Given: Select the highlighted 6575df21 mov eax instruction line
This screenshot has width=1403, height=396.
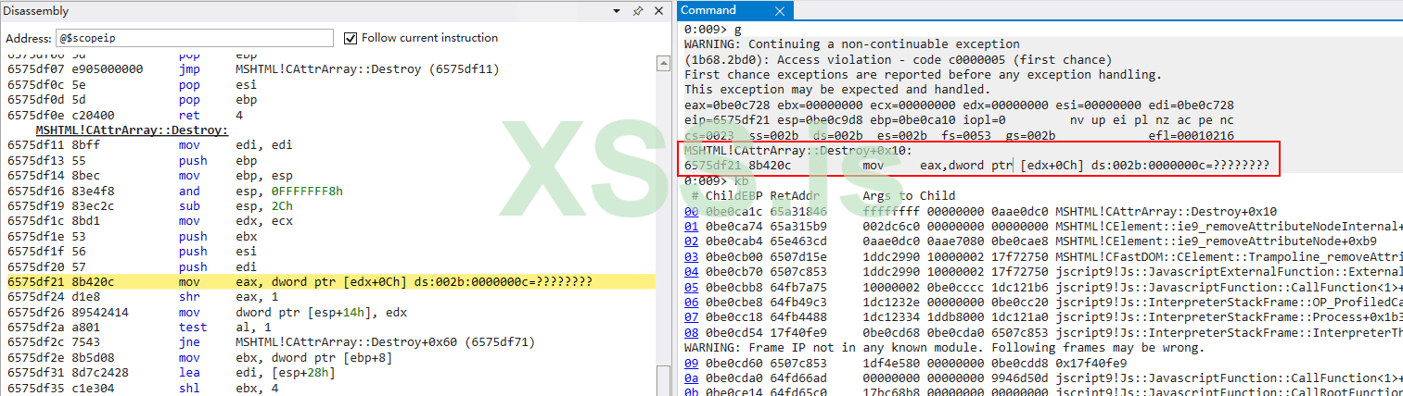Looking at the screenshot, I should [328, 281].
